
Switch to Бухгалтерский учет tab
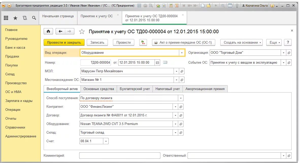coord(135,89)
